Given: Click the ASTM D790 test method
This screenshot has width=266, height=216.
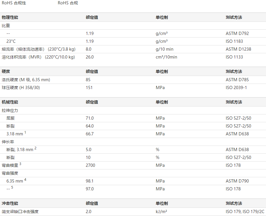Looking at the screenshot, I should 237,181.
